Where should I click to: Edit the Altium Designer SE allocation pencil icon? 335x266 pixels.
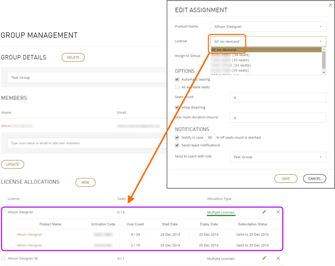click(x=264, y=258)
